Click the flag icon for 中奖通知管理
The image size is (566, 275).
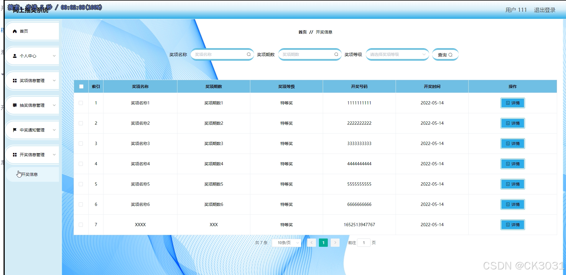[15, 130]
